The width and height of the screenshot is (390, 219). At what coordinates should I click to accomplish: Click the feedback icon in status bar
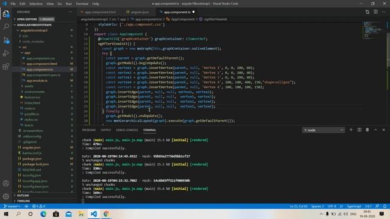[x=377, y=206]
